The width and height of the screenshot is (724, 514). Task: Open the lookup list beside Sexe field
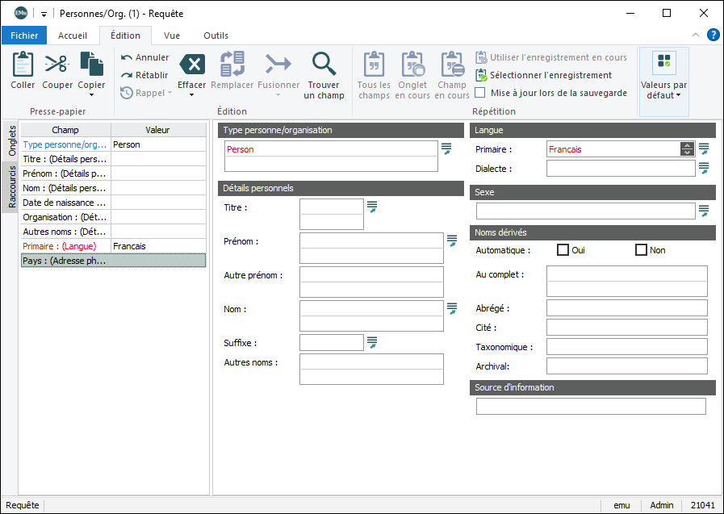704,211
